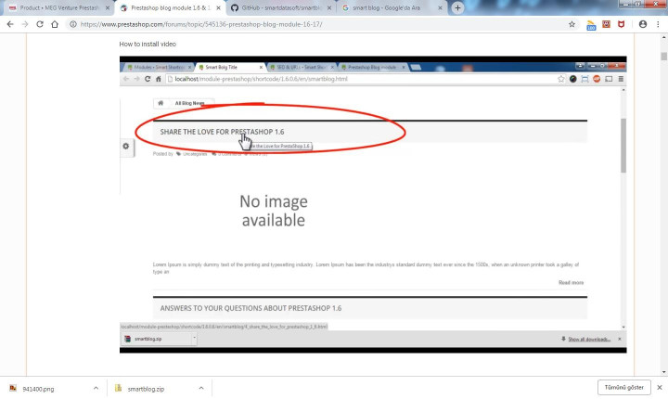668x399 pixels.
Task: Click 'Read more' link in the video
Action: click(571, 283)
